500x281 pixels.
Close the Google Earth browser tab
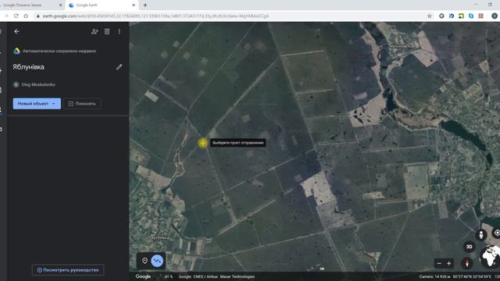click(x=134, y=5)
